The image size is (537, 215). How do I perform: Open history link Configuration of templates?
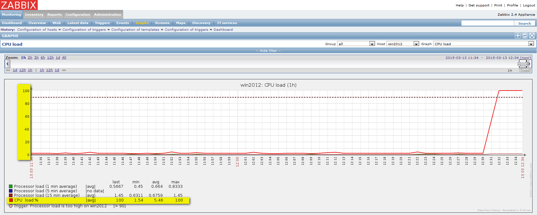click(135, 30)
